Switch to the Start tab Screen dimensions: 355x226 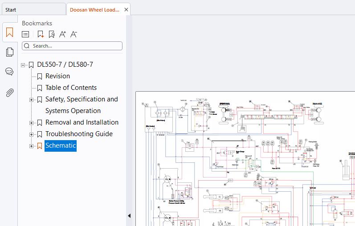33,10
